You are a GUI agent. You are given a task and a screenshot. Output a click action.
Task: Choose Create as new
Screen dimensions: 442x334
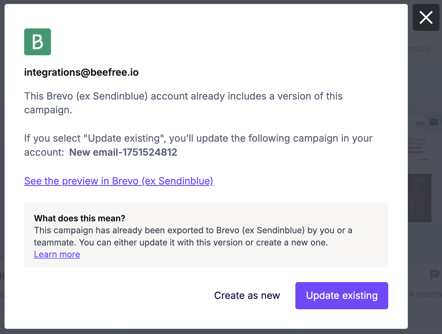[x=247, y=296]
